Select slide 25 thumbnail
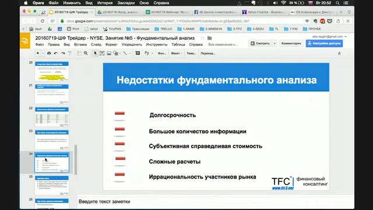This screenshot has width=373, height=210. tap(52, 185)
